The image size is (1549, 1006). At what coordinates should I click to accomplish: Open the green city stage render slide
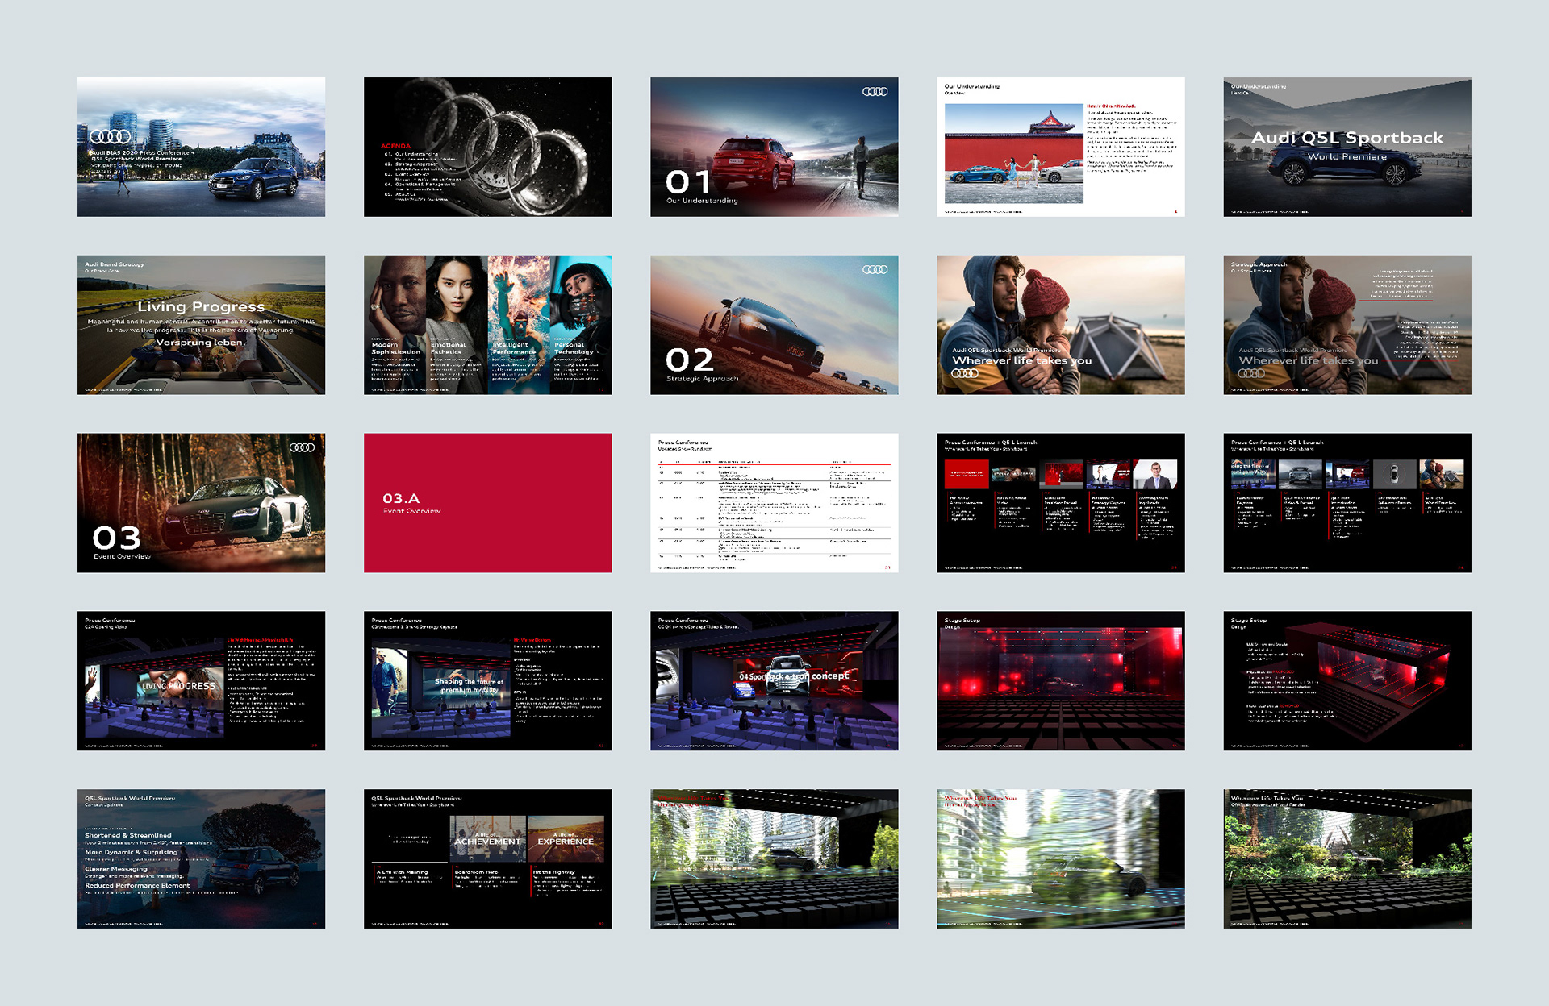click(x=774, y=858)
